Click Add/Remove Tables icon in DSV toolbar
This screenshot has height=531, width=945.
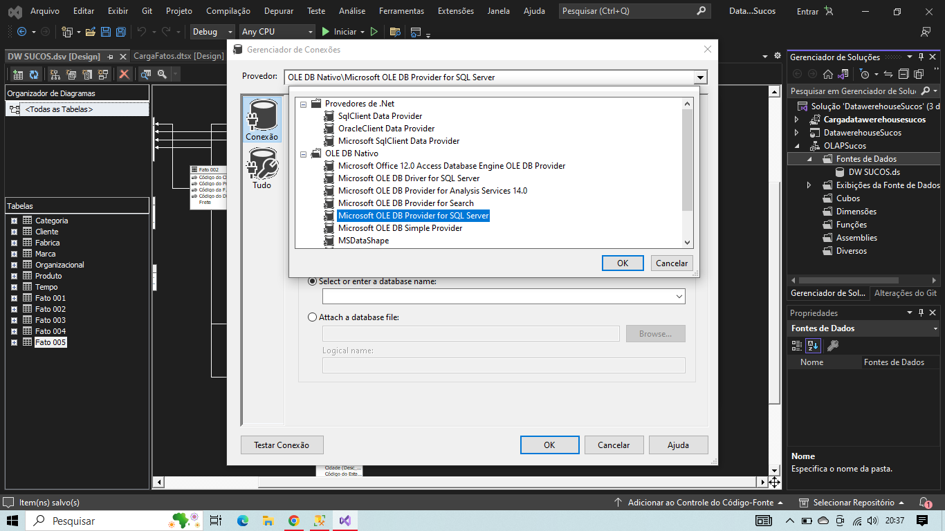[17, 74]
